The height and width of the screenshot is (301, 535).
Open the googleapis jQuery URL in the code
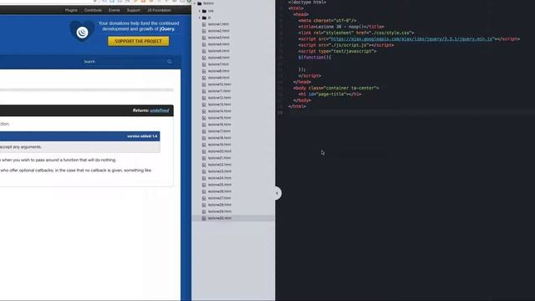(411, 39)
